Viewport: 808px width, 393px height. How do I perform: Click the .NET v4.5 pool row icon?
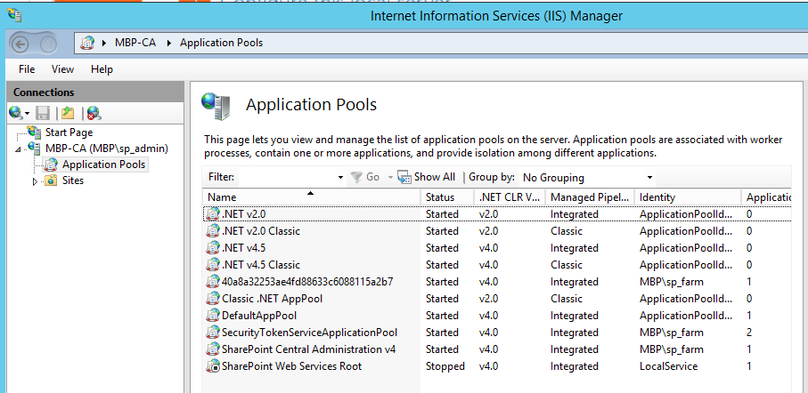click(213, 248)
